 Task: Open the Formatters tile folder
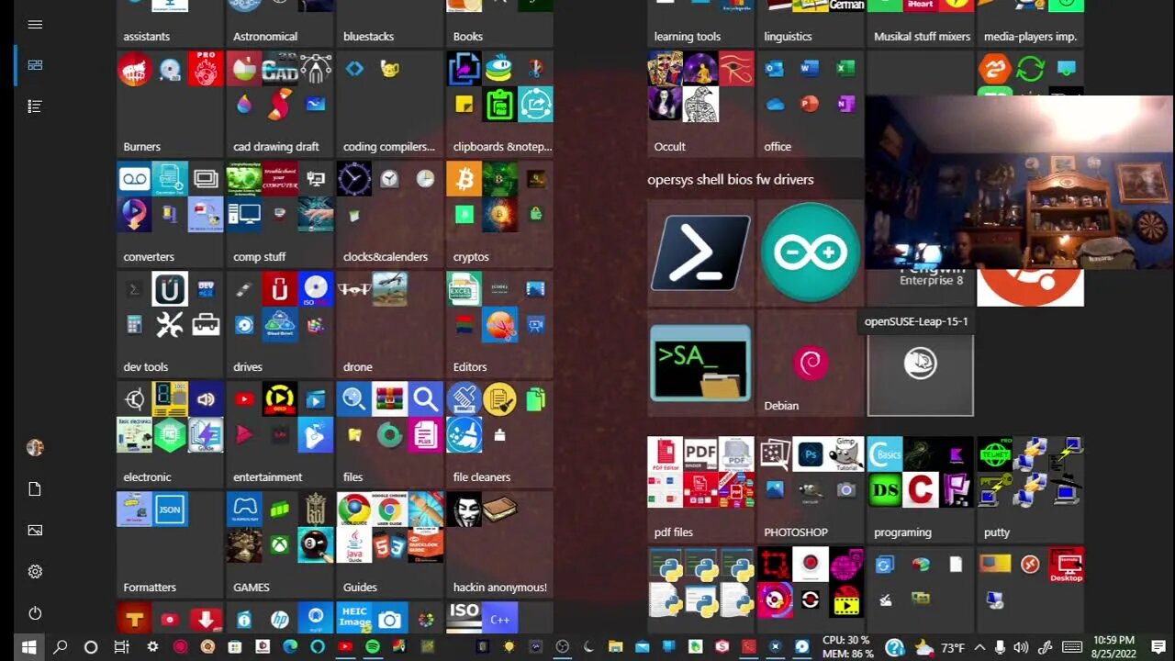(x=170, y=543)
